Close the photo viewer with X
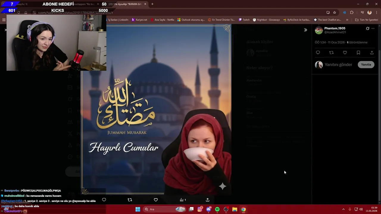This screenshot has width=381, height=214. [x=5, y=30]
